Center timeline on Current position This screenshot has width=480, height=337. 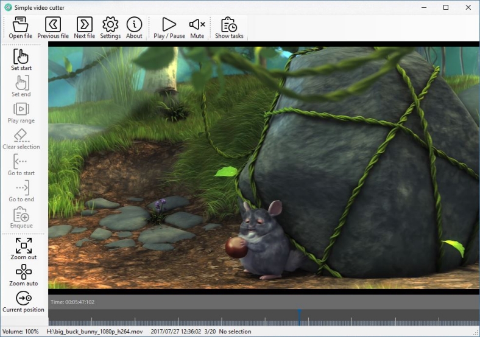tap(23, 299)
